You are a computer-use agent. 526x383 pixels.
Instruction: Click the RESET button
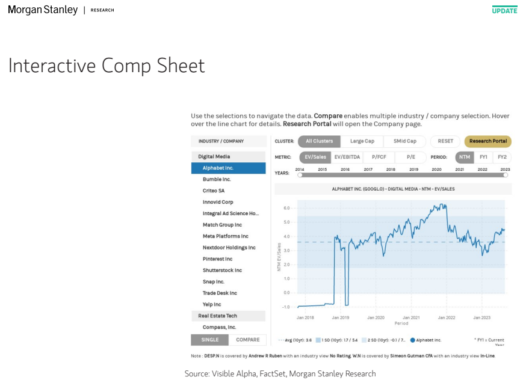click(x=445, y=141)
